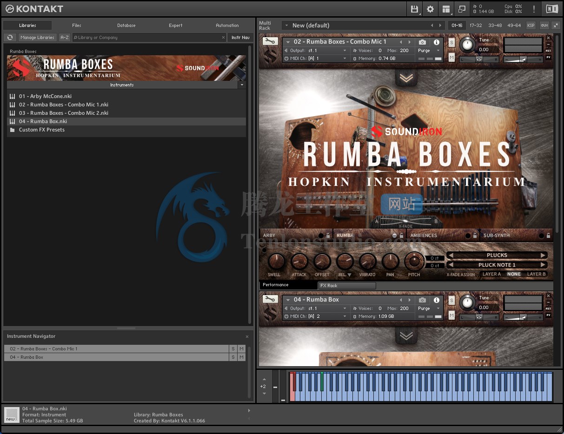Click pan slider on 02 - Rumba Boxes

(479, 59)
